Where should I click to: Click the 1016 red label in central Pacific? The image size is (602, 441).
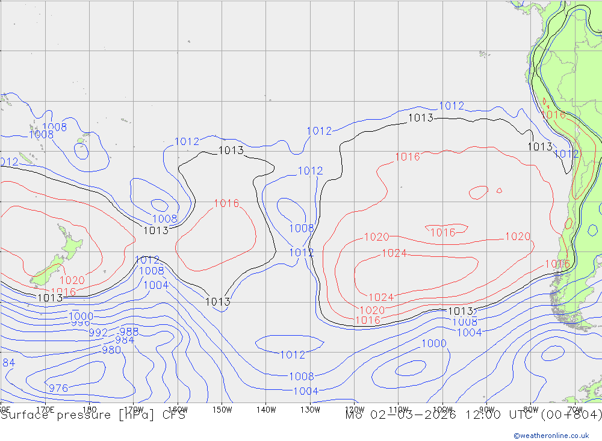pos(226,203)
